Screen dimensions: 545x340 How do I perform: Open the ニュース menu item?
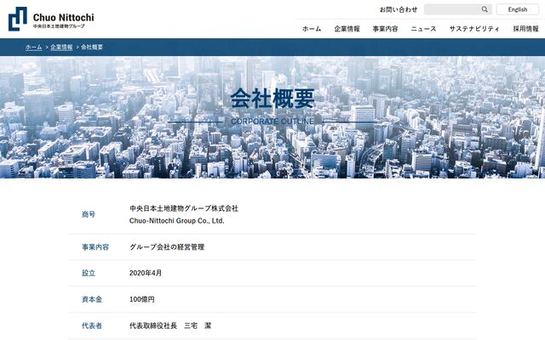[x=423, y=29]
